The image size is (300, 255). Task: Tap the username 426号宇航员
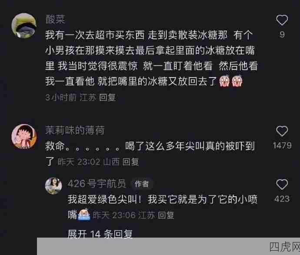tap(97, 184)
